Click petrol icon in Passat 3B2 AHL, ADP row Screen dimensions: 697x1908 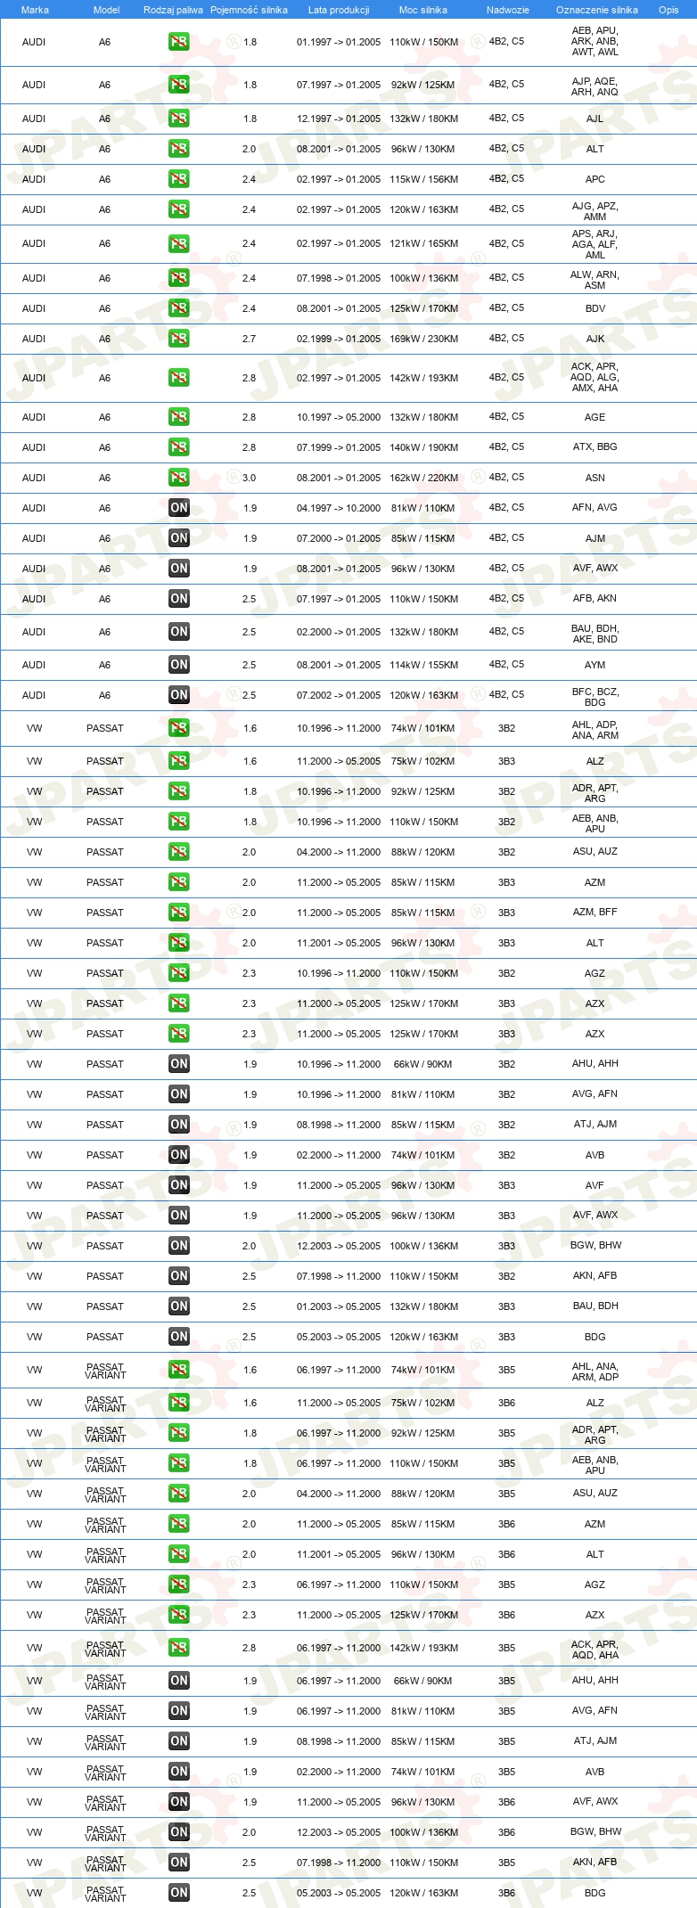179,728
